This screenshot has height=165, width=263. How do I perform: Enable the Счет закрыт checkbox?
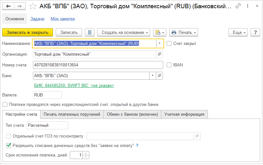pos(169,44)
